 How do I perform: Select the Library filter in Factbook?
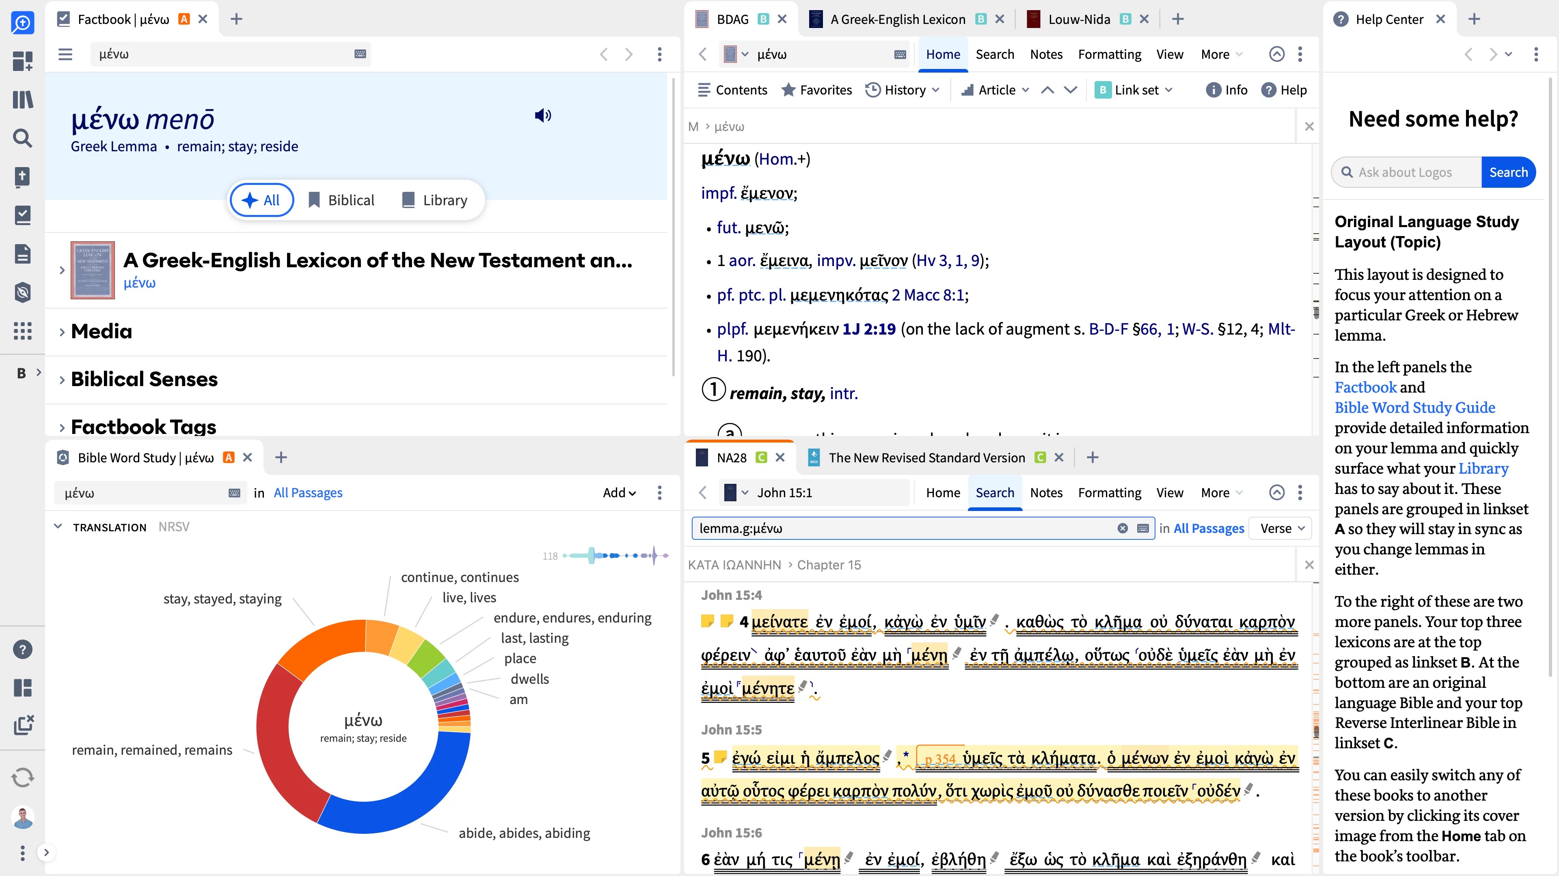point(434,200)
